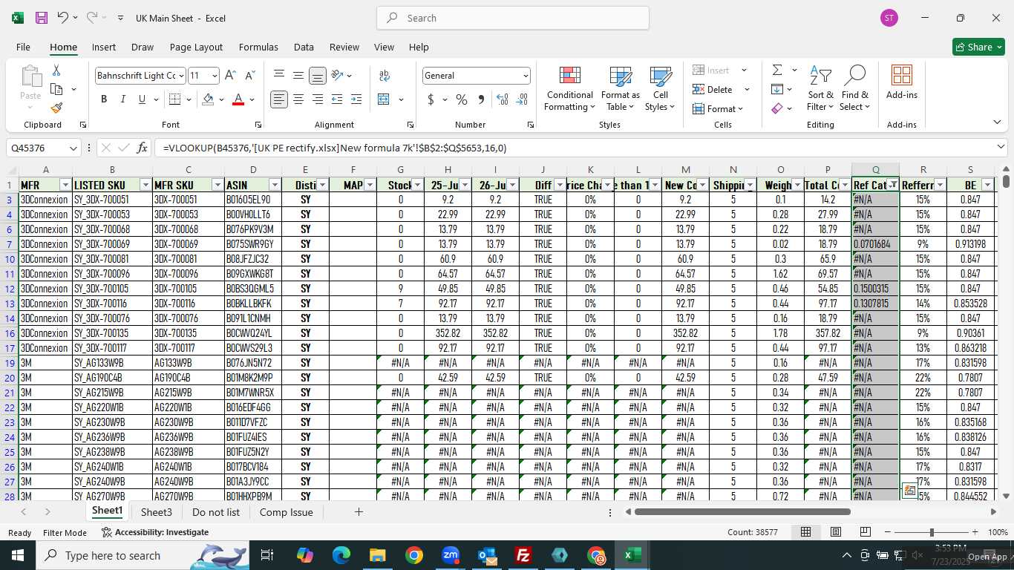Click the Accounting dollar format icon
Screen dimensions: 1014x570
click(x=431, y=99)
